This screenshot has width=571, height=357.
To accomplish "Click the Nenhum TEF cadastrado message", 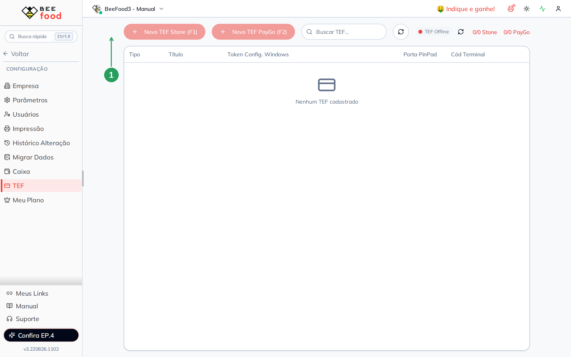I will click(x=327, y=102).
